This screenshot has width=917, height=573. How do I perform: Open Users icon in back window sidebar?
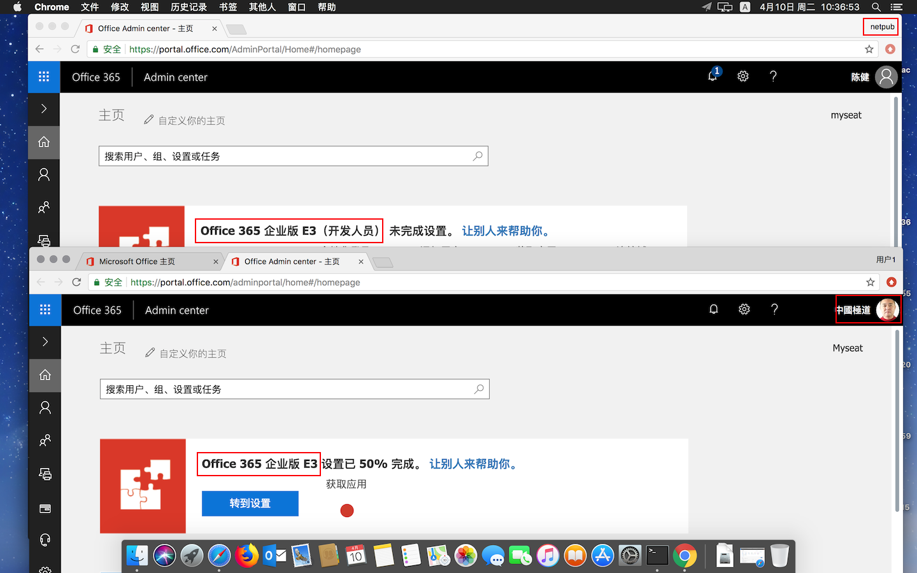click(44, 174)
